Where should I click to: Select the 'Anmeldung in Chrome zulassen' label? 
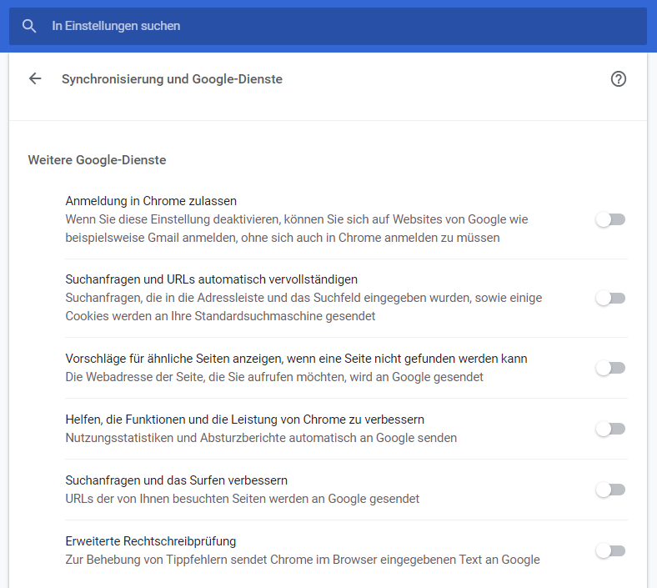click(x=151, y=201)
